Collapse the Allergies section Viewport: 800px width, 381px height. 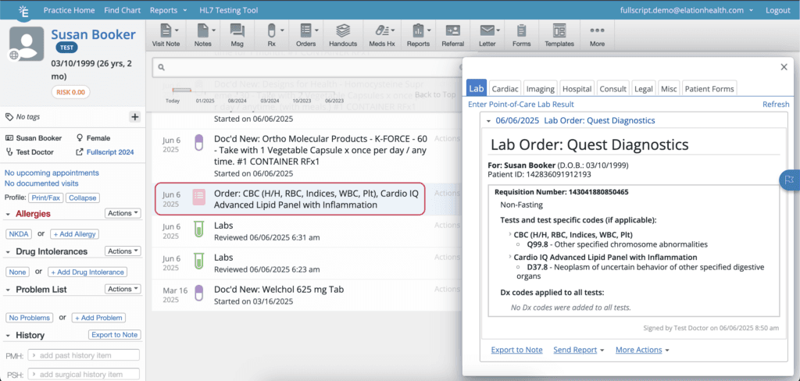pos(9,214)
